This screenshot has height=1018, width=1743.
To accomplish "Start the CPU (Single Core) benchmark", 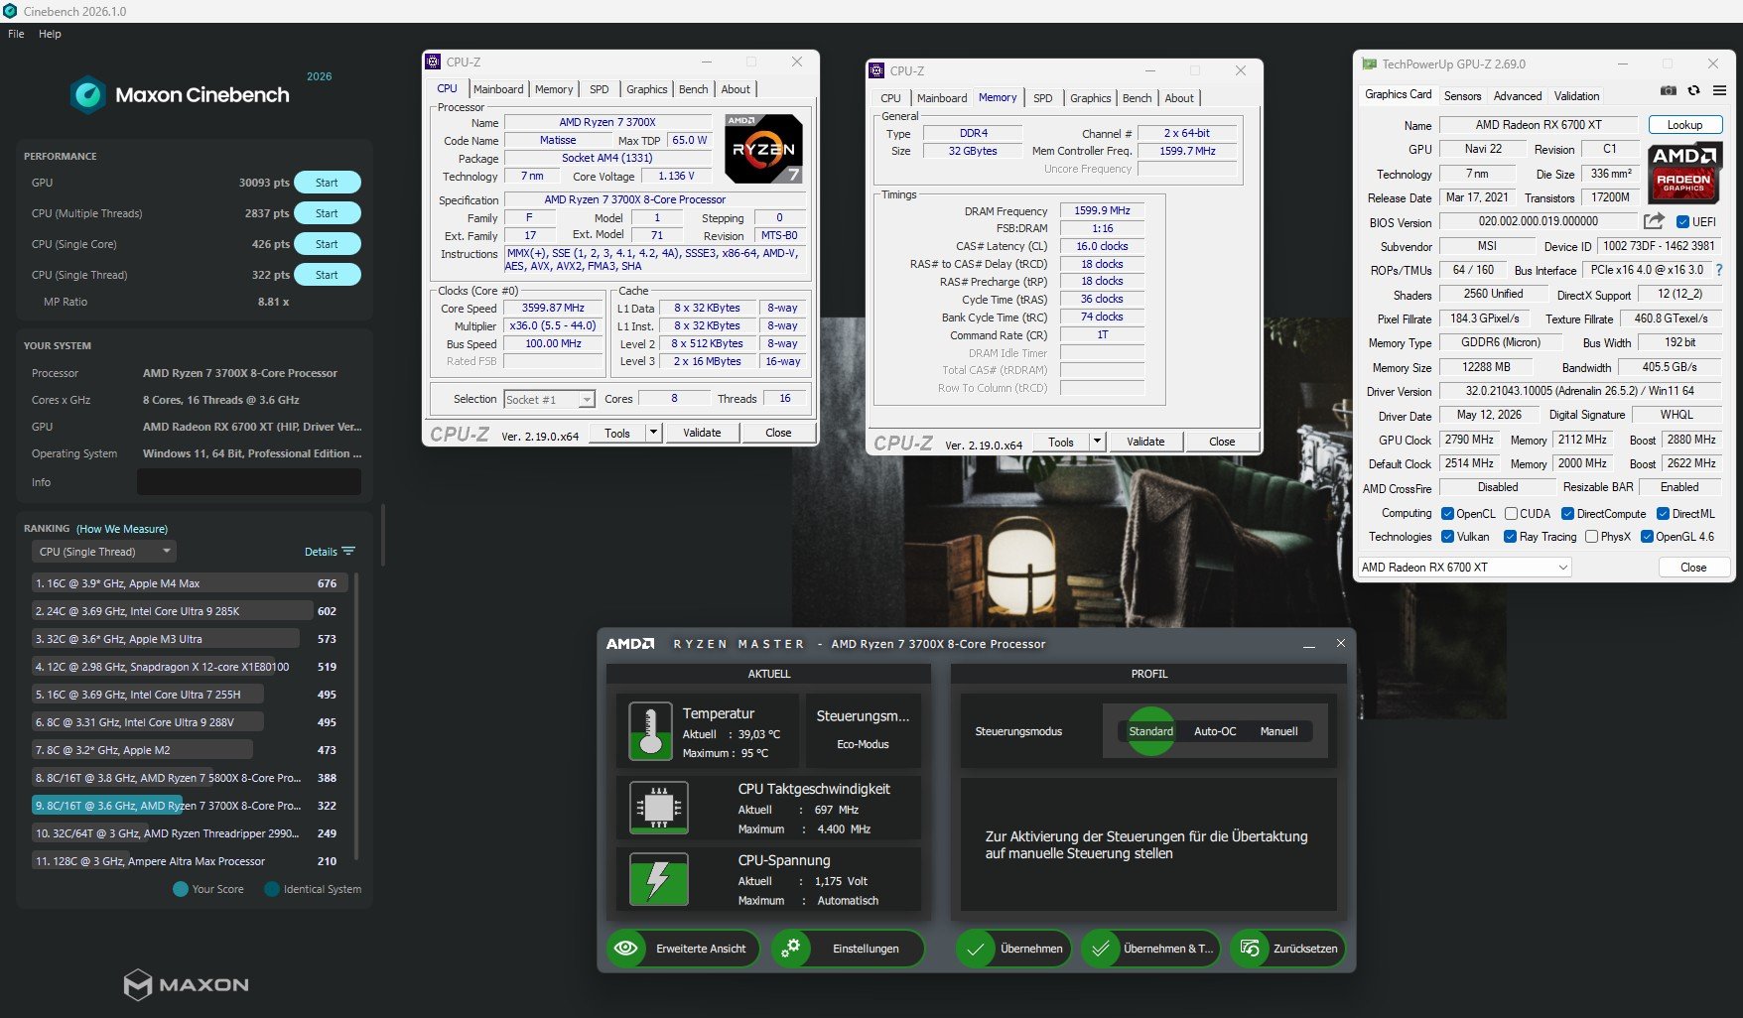I will point(327,244).
